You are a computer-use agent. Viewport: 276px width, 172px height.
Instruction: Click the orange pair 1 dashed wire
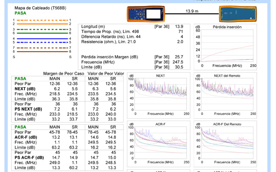(x=42, y=20)
